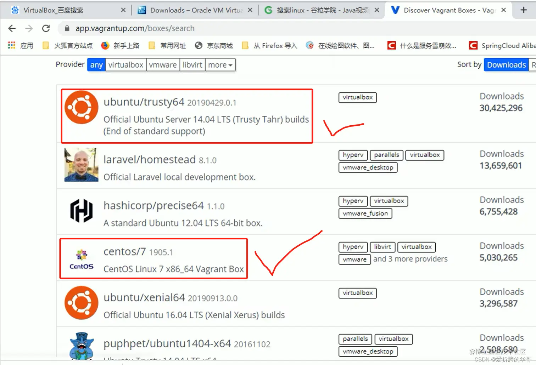
Task: Click the download count 13,659,601
Action: 501,166
